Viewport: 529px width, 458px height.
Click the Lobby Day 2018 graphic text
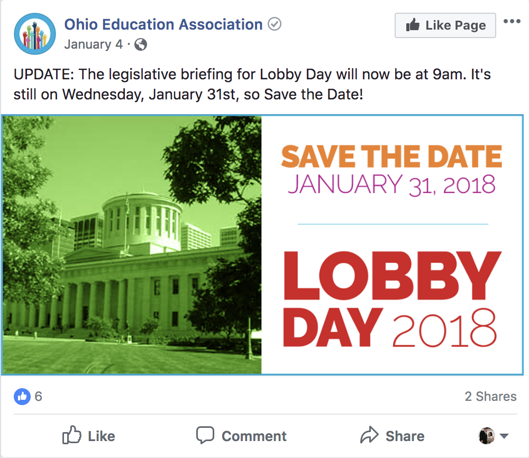click(392, 299)
